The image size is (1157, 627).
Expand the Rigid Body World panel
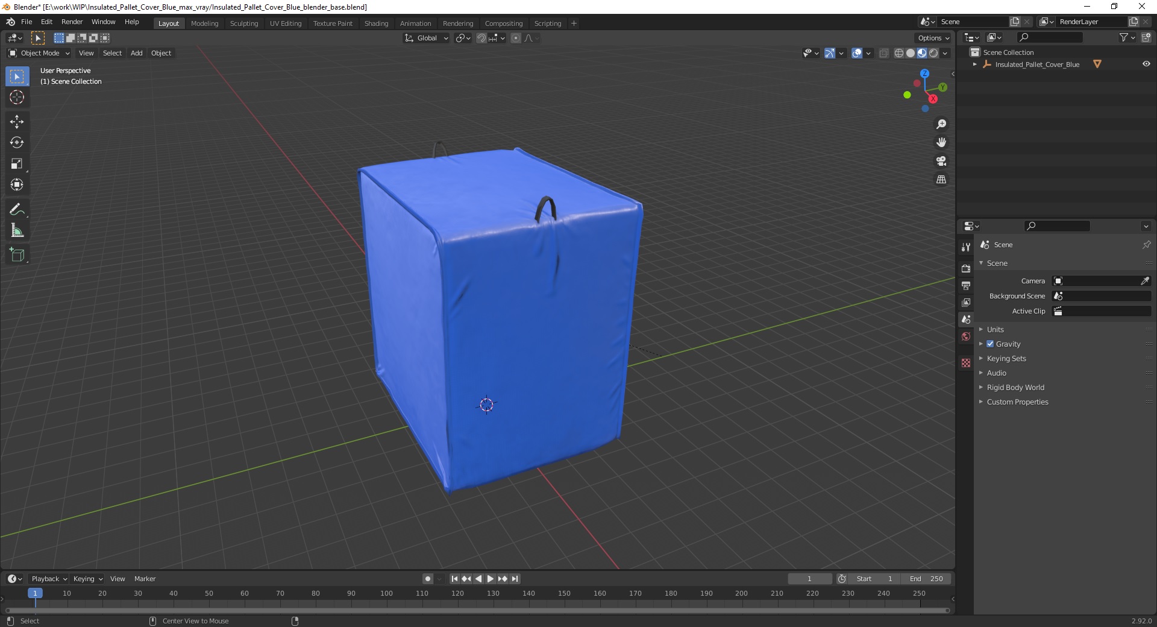click(1015, 387)
